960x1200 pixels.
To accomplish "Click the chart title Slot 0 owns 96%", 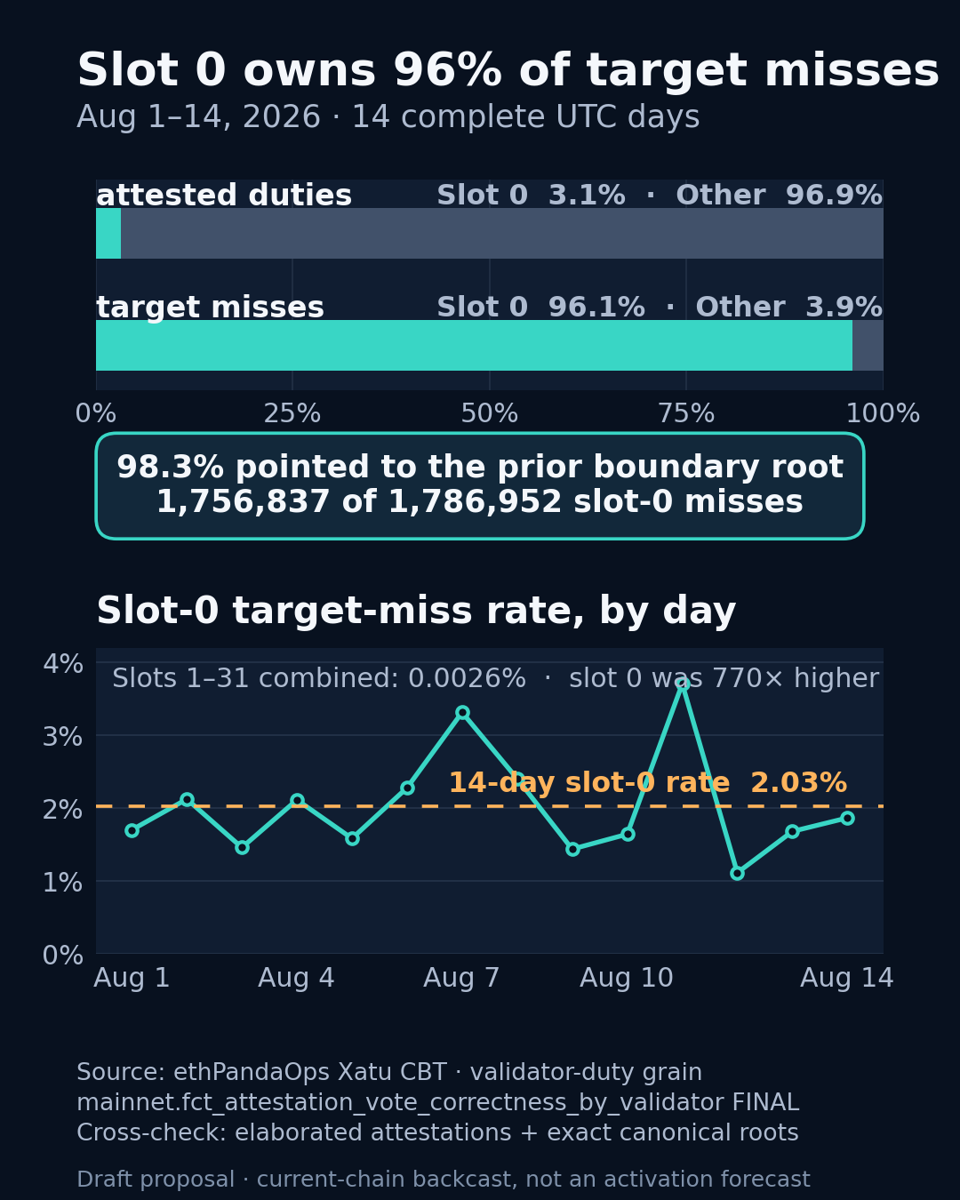I will click(508, 71).
